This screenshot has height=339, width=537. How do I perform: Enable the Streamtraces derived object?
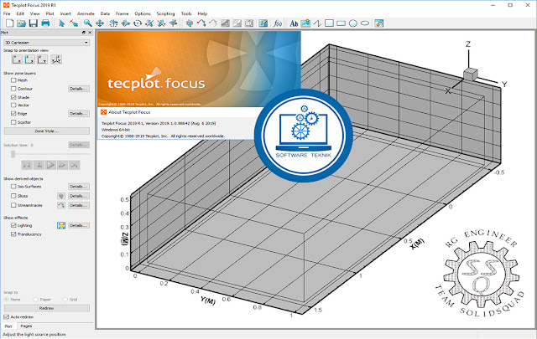[13, 205]
